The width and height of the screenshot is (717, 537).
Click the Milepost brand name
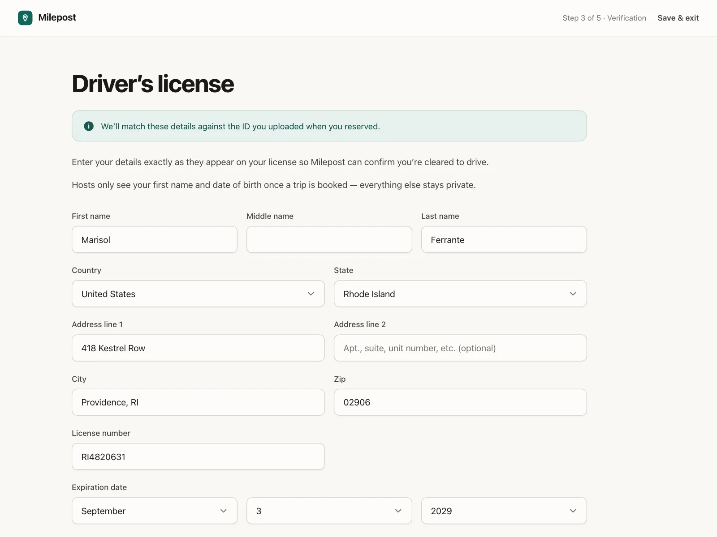click(57, 17)
